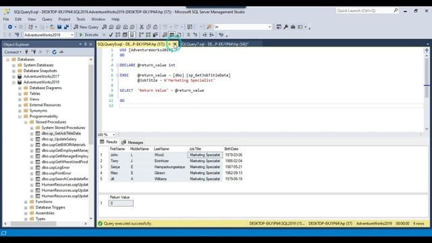Click the Copy icon in toolbar

[x=148, y=27]
